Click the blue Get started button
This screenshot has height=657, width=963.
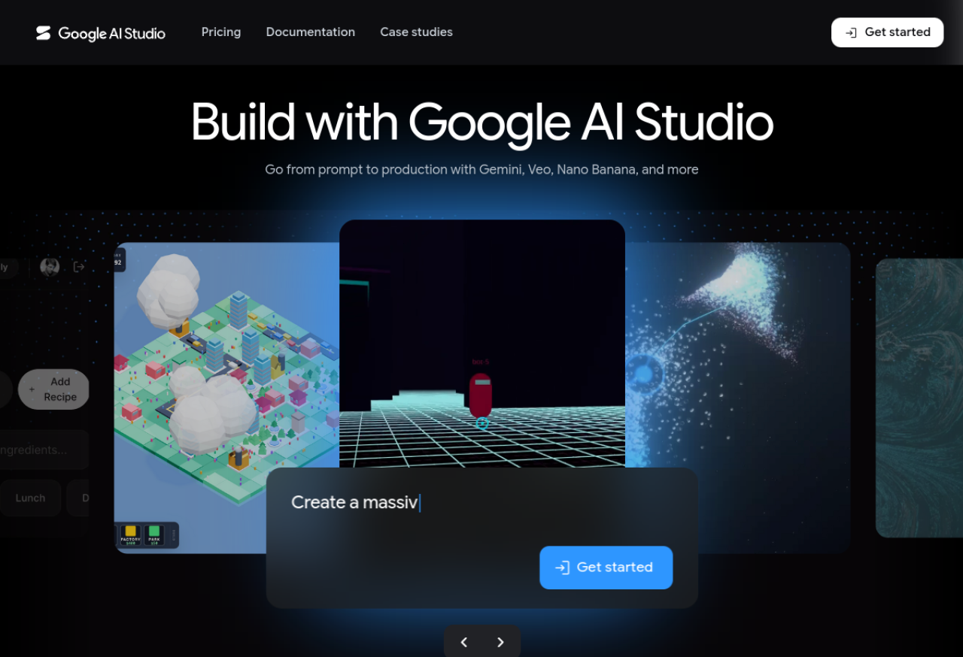[606, 568]
